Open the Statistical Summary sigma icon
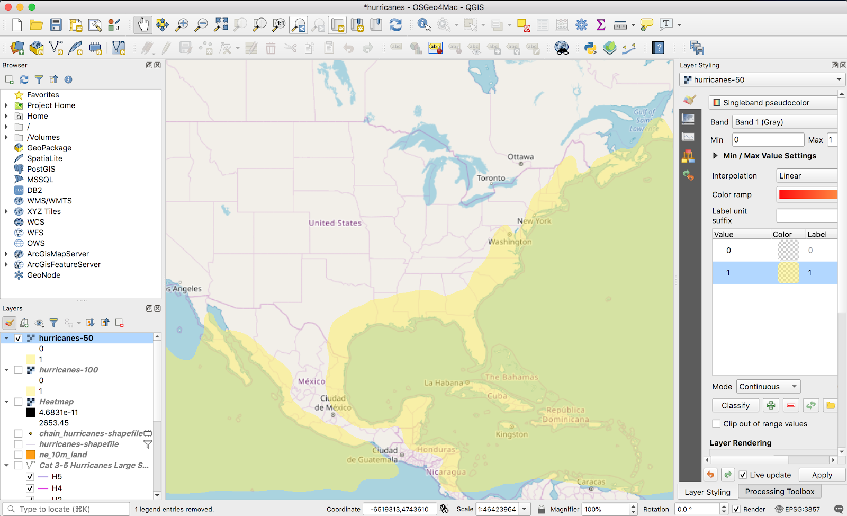Viewport: 847px width, 516px height. (601, 25)
